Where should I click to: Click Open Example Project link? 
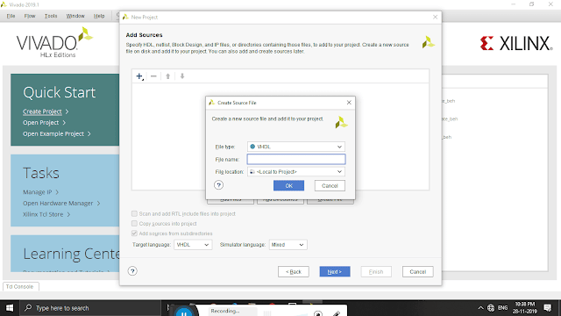click(53, 133)
